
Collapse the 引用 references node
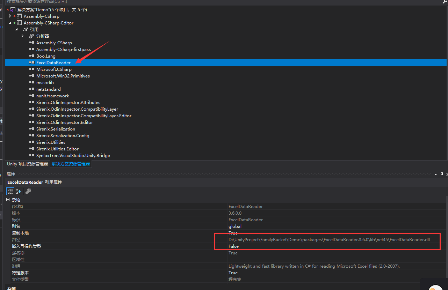pyautogui.click(x=16, y=30)
